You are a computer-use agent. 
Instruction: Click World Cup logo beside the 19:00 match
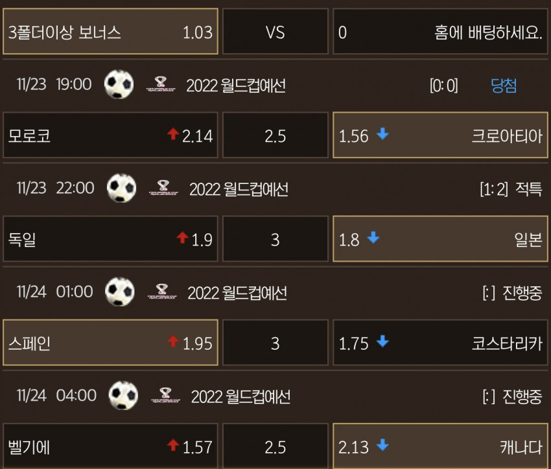click(161, 84)
